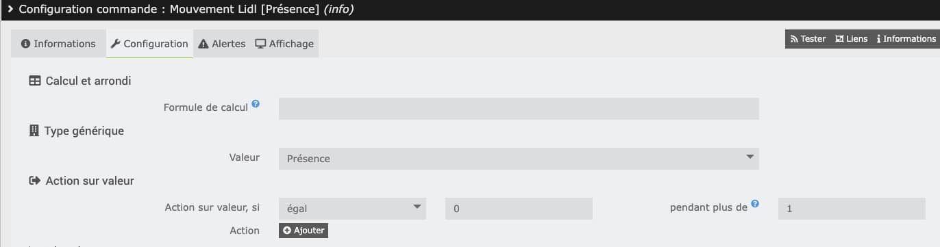
Task: Click the arrow icon beside Action sur valeur
Action: [34, 181]
